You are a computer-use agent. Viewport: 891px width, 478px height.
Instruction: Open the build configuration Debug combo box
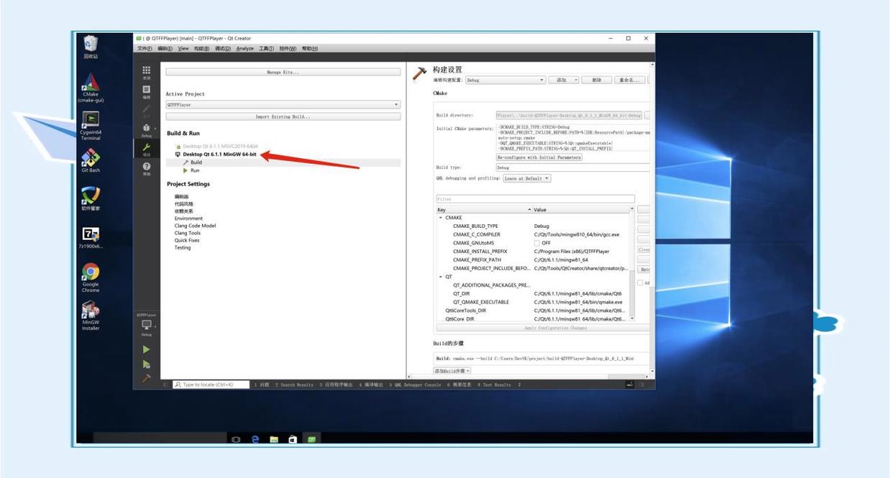506,80
